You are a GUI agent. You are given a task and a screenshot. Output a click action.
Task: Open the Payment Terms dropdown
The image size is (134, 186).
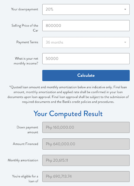[86, 43]
